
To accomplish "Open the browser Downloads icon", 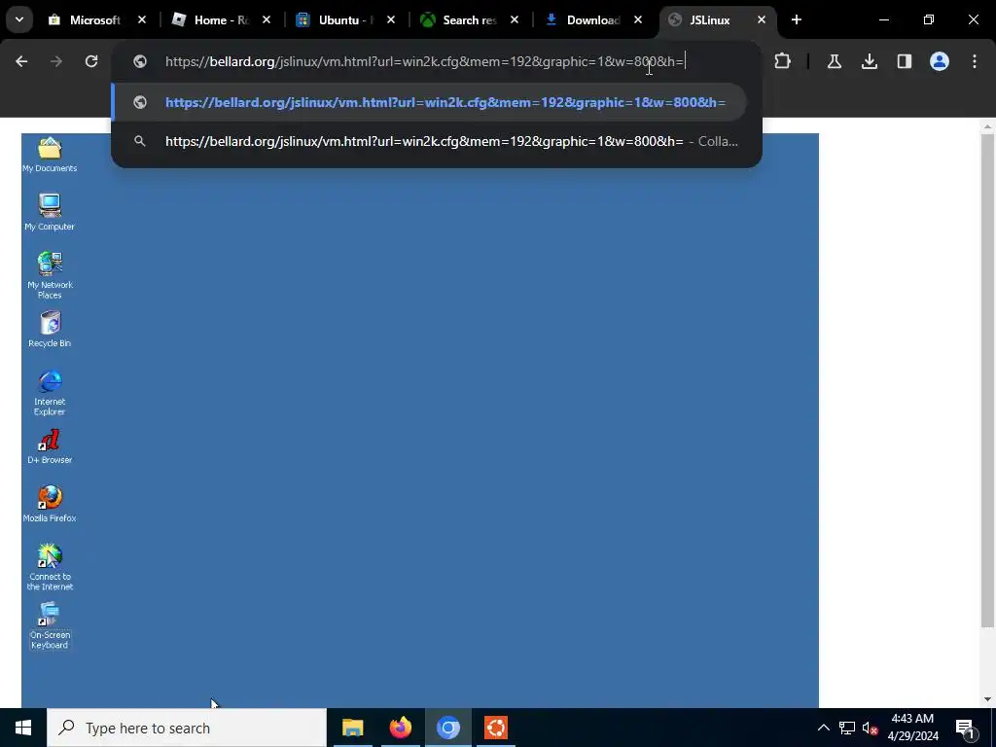I will [x=870, y=61].
